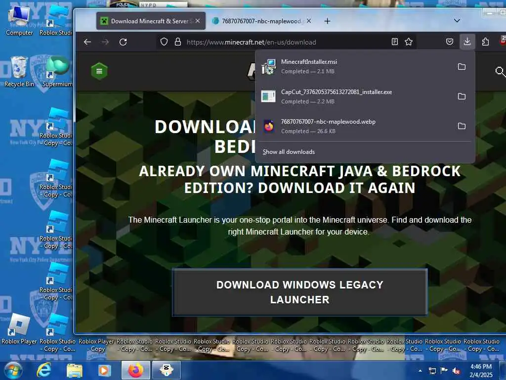
Task: Open CapCut_7376205375613272081_installer.exe entry
Action: tap(355, 96)
